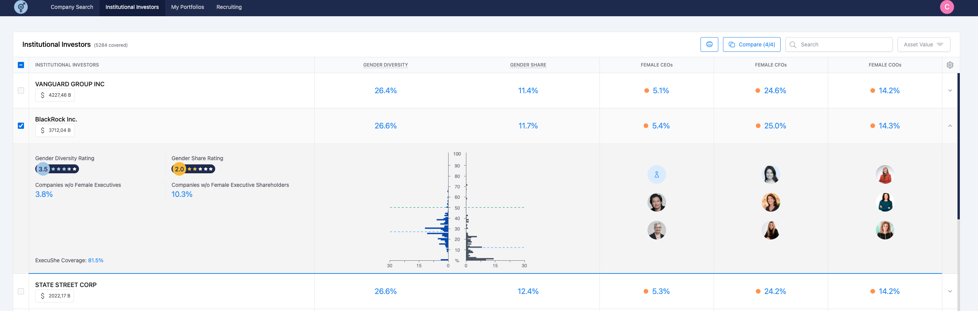
Task: Click Vanguard's dollar sign asset icon
Action: pos(43,95)
